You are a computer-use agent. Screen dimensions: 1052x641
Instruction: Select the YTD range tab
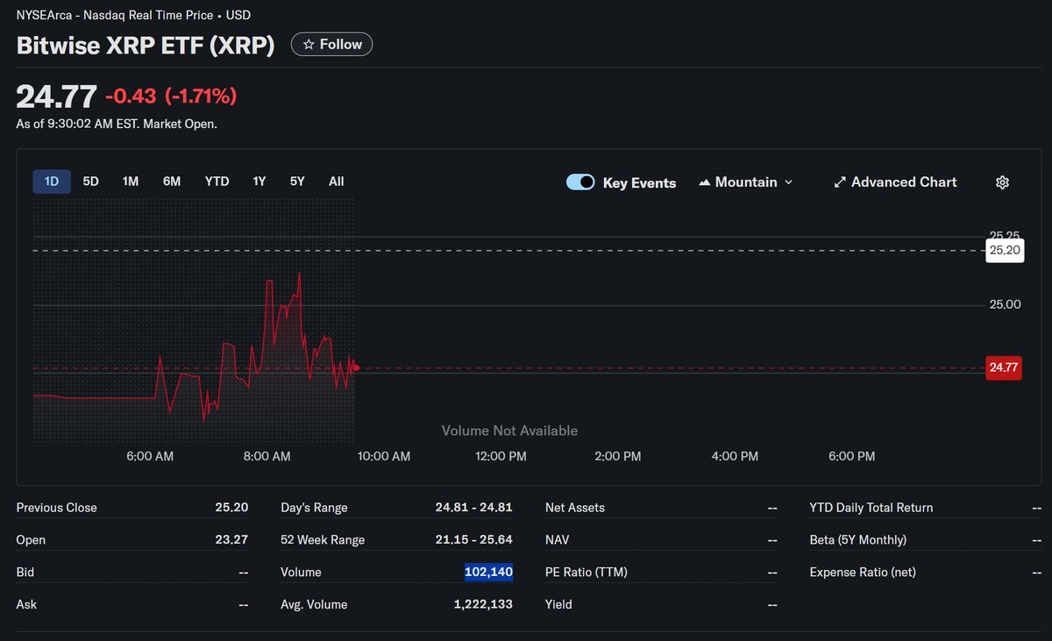coord(217,182)
